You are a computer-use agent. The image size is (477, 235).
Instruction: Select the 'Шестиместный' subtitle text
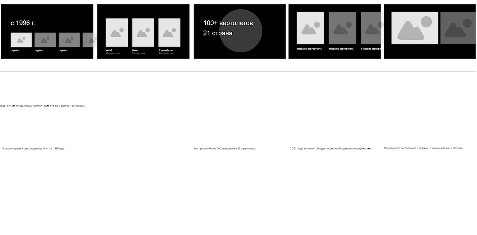166,53
